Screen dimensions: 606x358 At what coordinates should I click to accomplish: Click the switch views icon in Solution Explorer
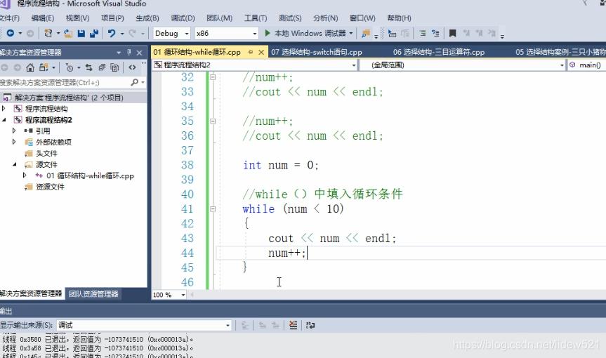tap(44, 67)
